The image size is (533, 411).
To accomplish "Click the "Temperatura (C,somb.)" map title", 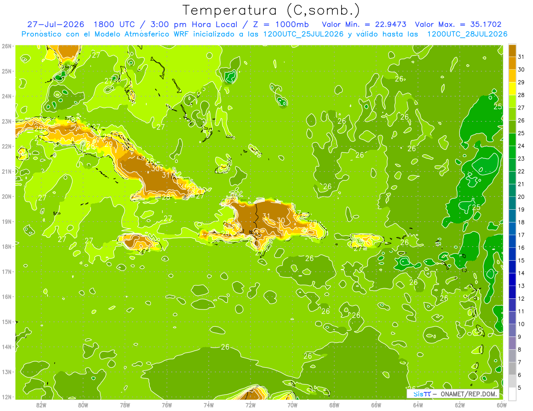I will tap(271, 10).
